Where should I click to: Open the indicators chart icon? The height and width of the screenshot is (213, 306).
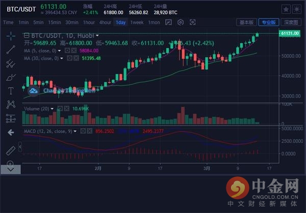(x=168, y=22)
